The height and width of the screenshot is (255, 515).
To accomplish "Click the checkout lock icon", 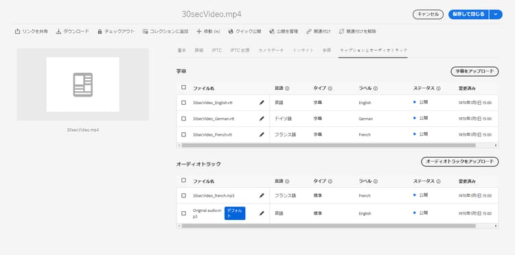I will pos(100,32).
